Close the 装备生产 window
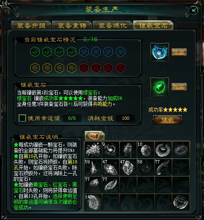The height and width of the screenshot is (220, 204). point(194,11)
